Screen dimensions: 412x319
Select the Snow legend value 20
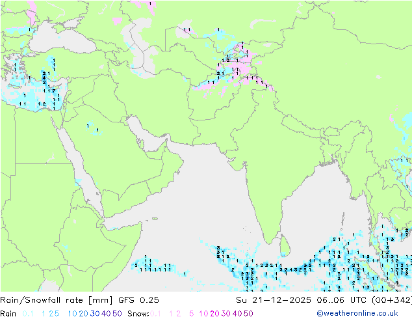[x=214, y=314]
